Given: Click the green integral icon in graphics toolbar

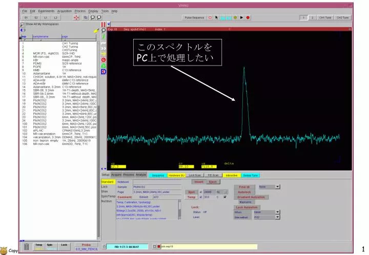Looking at the screenshot, I should pyautogui.click(x=104, y=36).
